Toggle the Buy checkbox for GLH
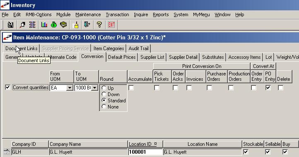 point(285,152)
